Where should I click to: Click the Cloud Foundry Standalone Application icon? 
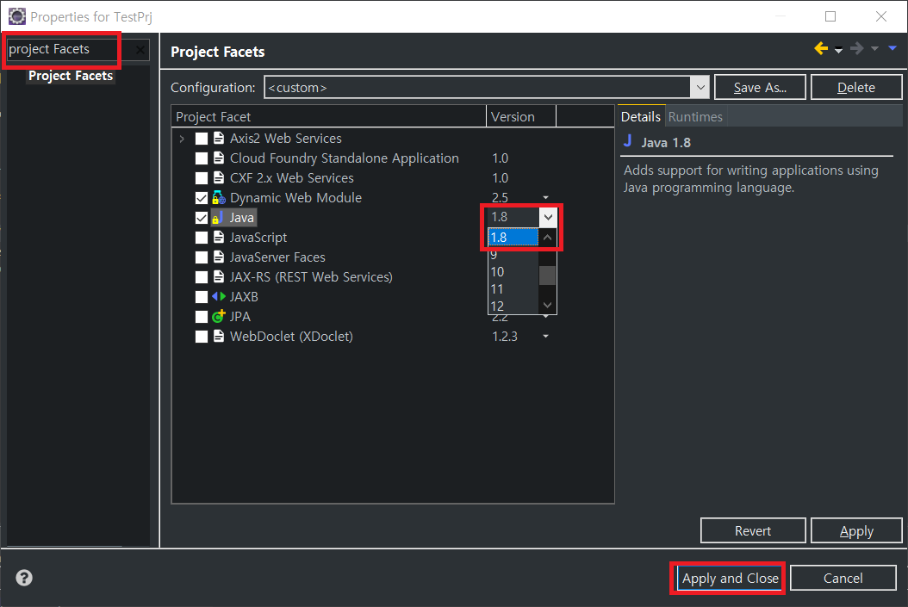point(218,158)
